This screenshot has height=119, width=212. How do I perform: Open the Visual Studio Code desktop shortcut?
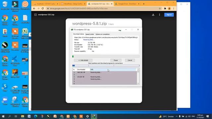click(15, 61)
